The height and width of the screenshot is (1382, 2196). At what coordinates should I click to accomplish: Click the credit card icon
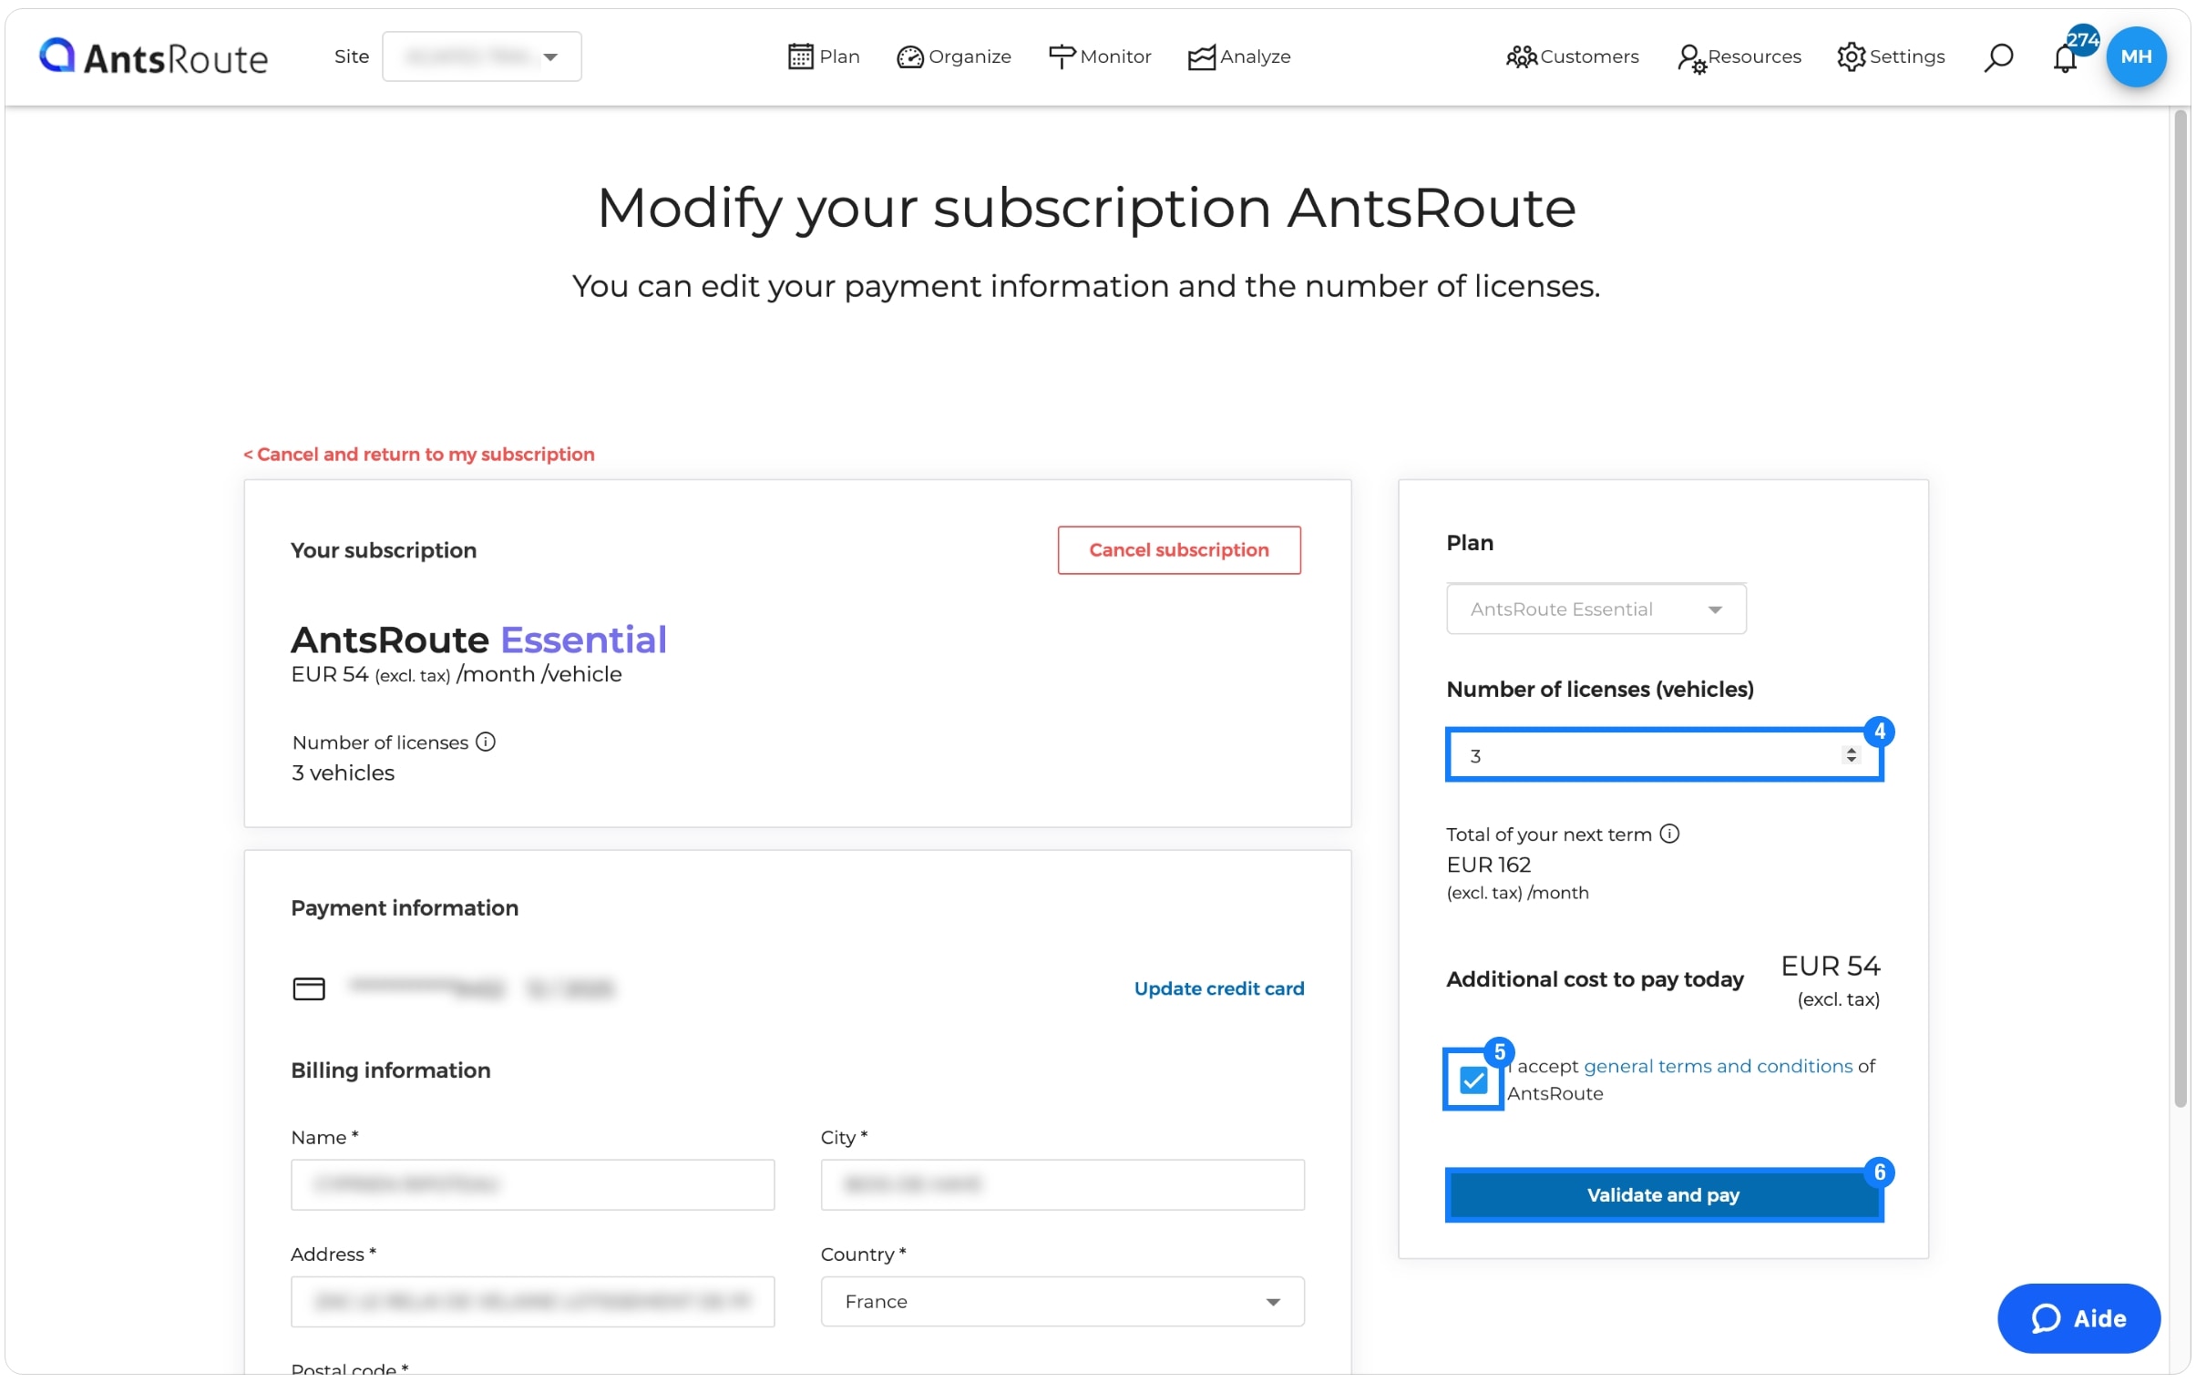pos(308,988)
